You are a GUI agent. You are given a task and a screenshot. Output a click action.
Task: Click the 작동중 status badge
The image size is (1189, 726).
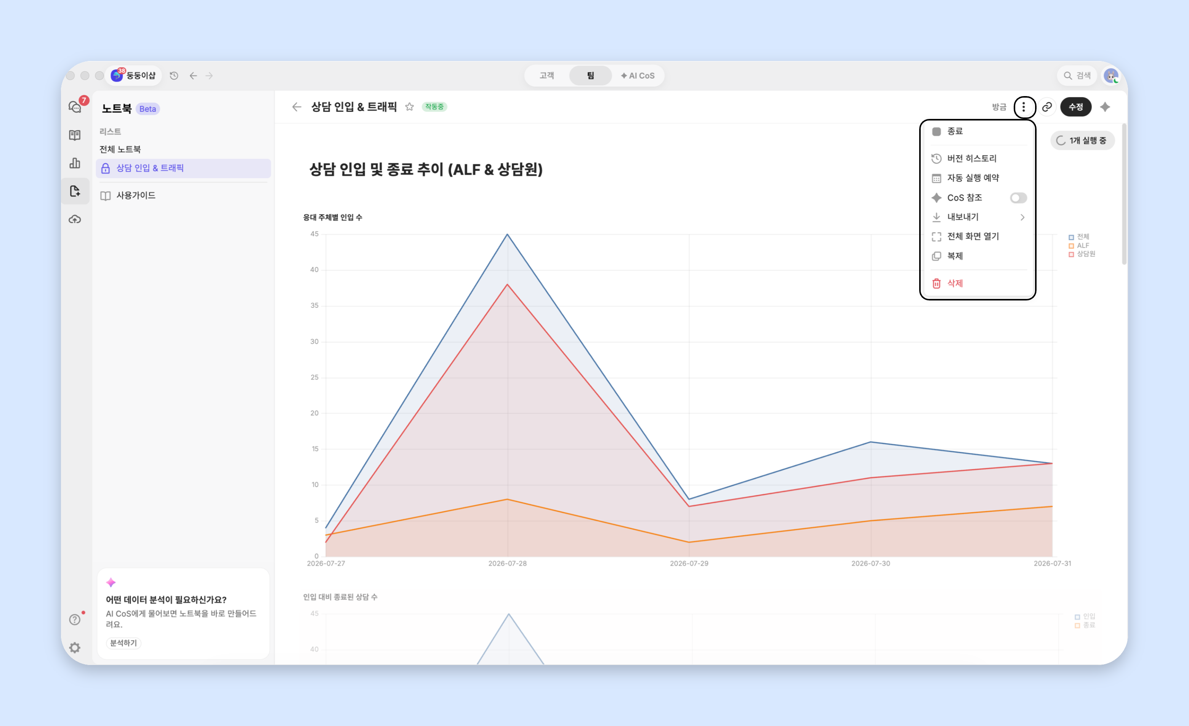click(x=434, y=107)
